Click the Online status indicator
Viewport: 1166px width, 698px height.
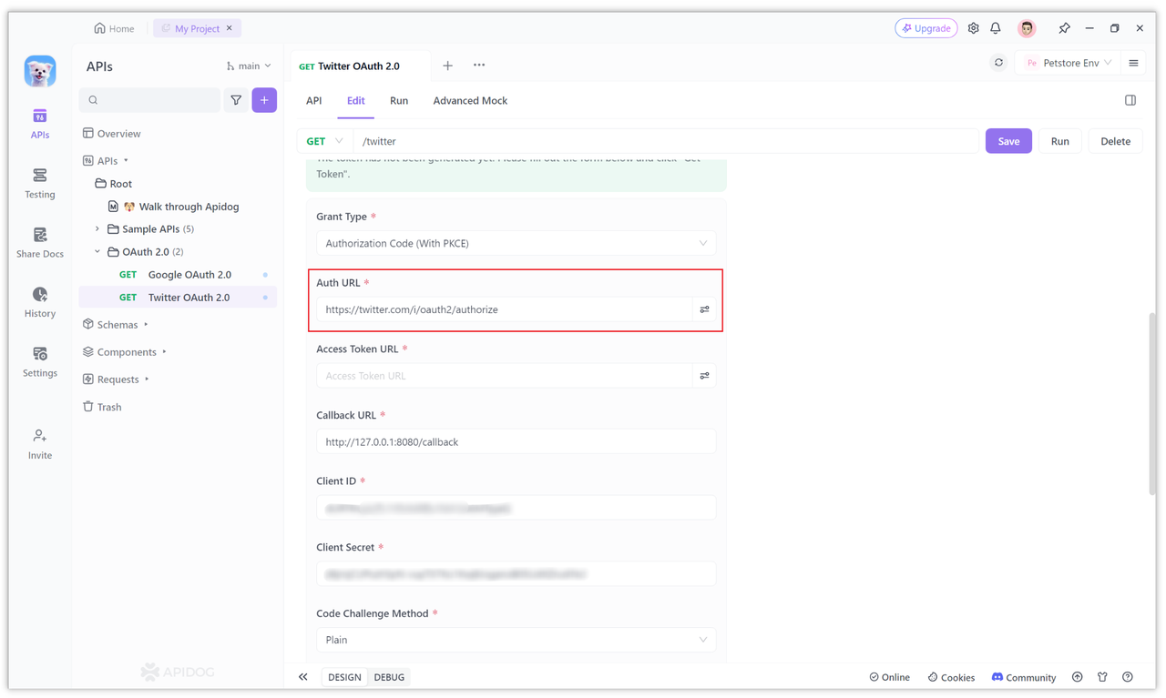click(889, 677)
